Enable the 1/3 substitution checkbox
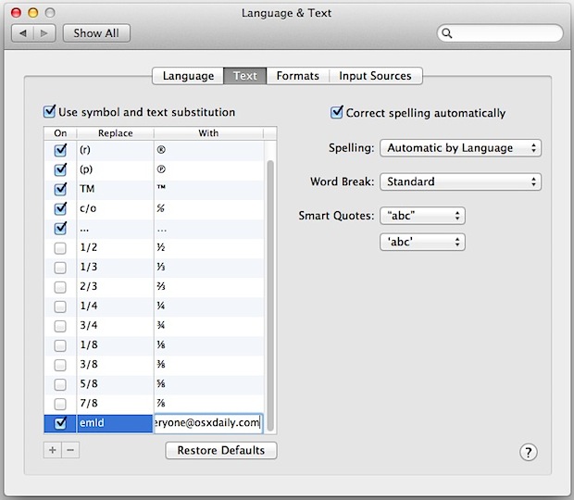The width and height of the screenshot is (574, 500). click(60, 268)
